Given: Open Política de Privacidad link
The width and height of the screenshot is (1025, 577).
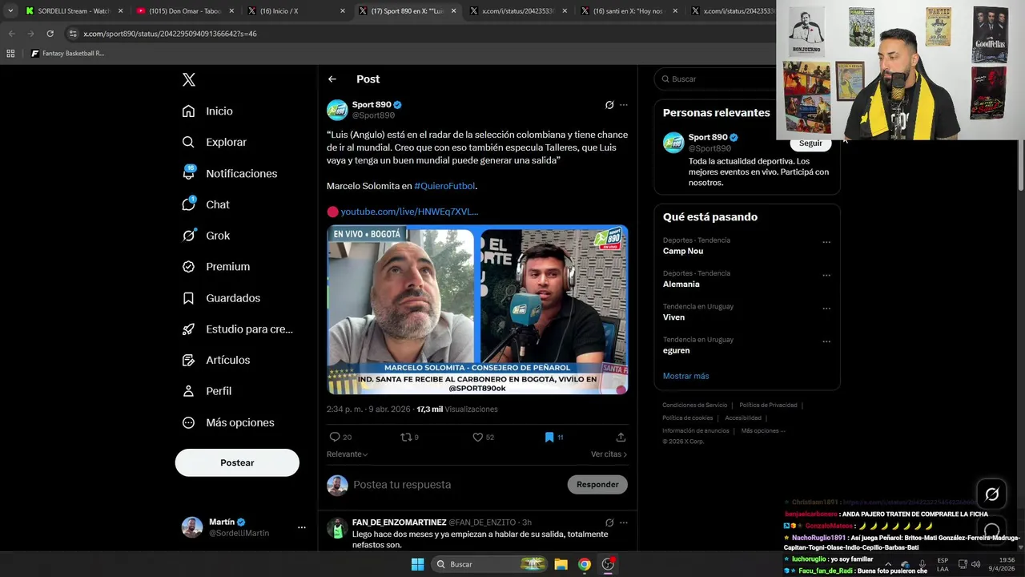Looking at the screenshot, I should 768,406.
